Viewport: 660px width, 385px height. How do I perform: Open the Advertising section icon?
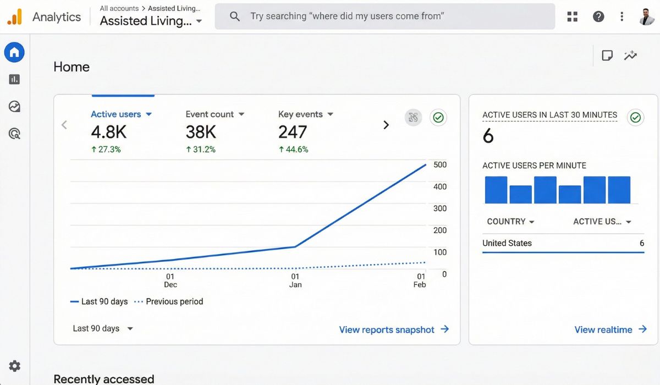[x=14, y=133]
